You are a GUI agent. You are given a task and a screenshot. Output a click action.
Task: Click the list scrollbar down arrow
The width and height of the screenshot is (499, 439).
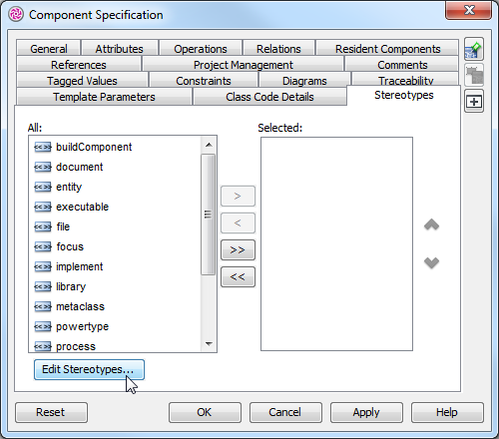[x=209, y=344]
